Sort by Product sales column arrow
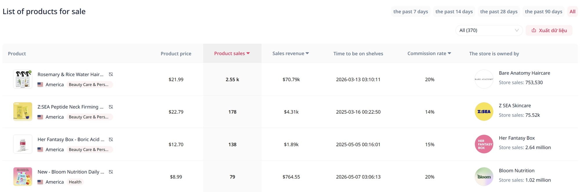 click(x=248, y=53)
